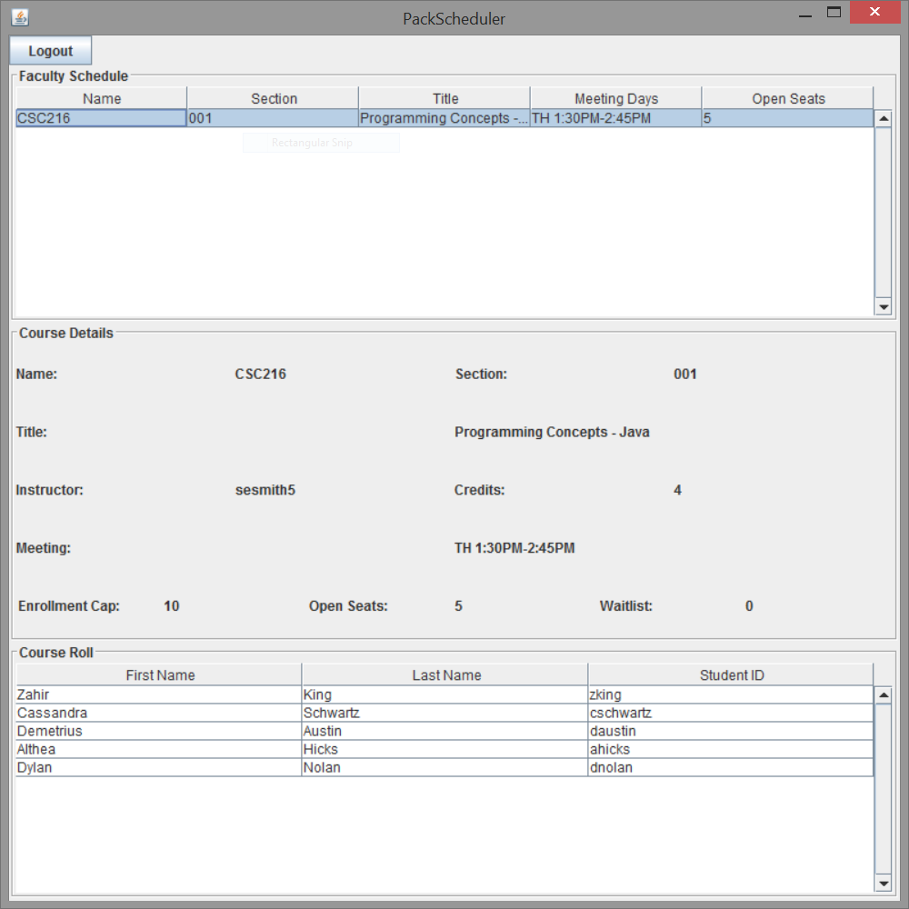909x909 pixels.
Task: Click the Last Name column header
Action: [x=445, y=674]
